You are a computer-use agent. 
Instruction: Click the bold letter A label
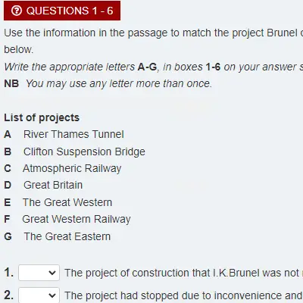tap(8, 135)
